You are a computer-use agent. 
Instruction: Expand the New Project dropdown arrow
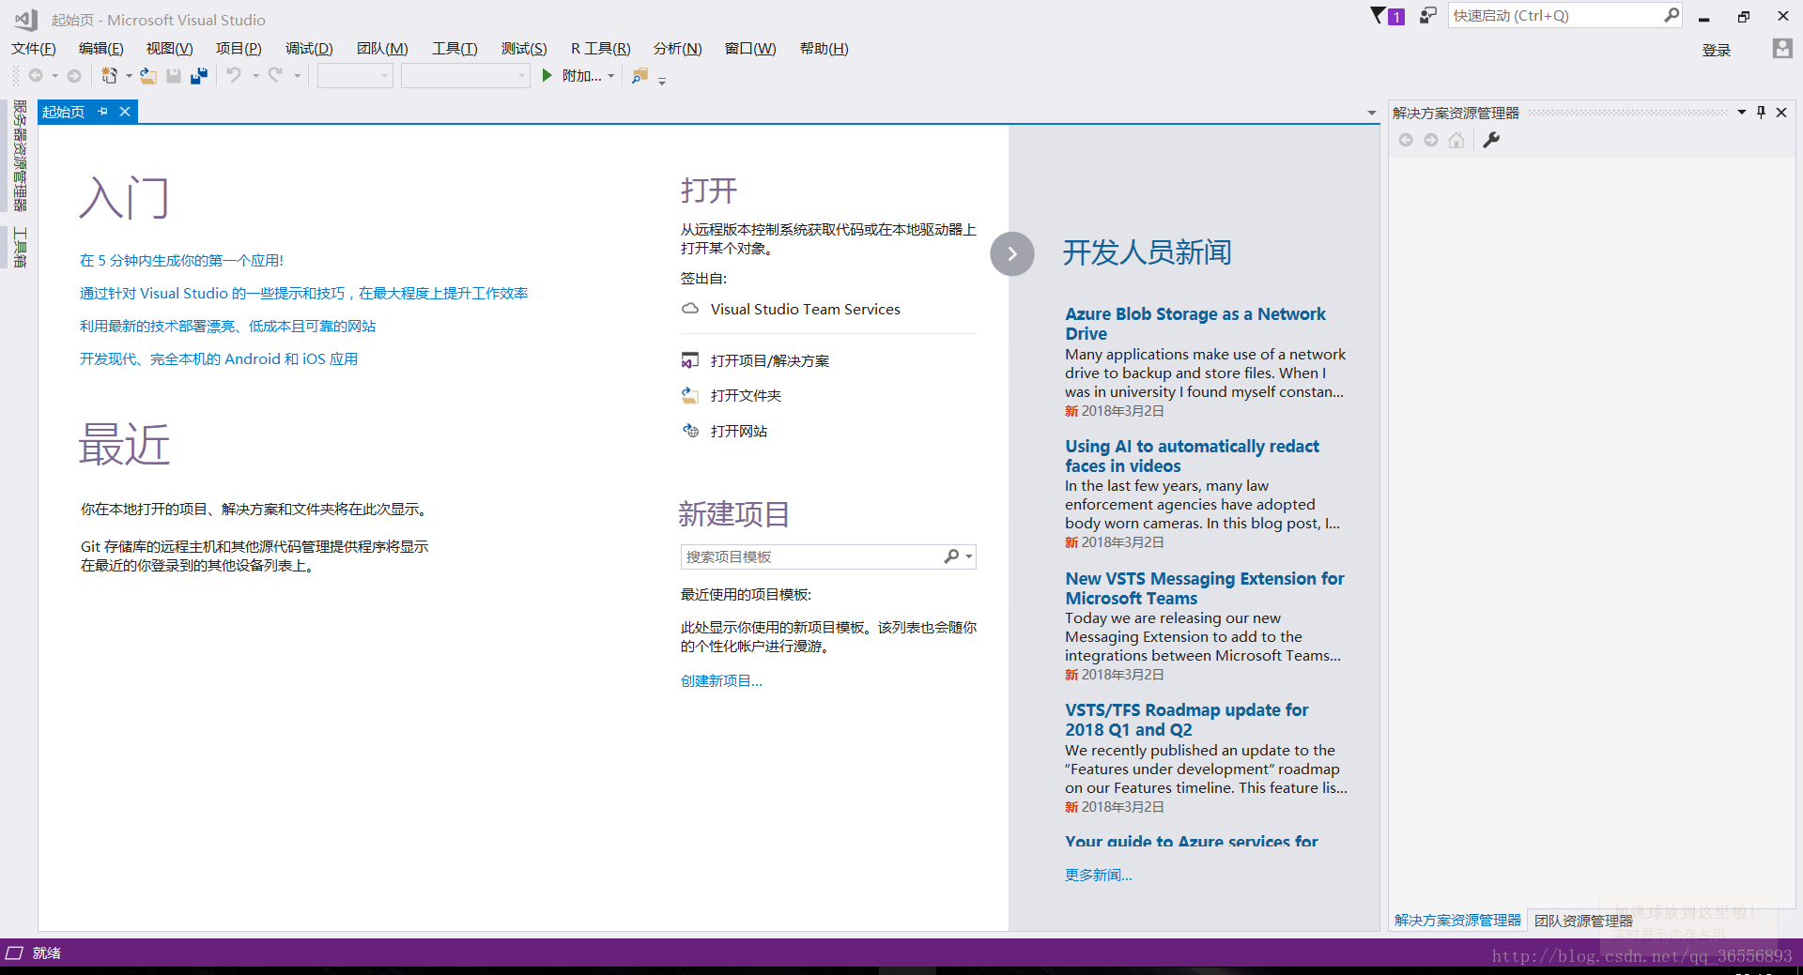tap(129, 76)
